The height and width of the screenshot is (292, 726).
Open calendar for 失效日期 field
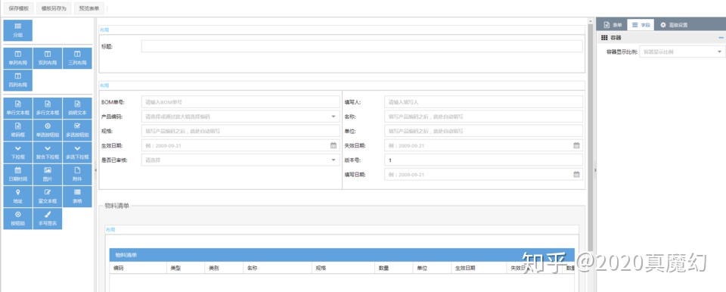click(x=576, y=145)
